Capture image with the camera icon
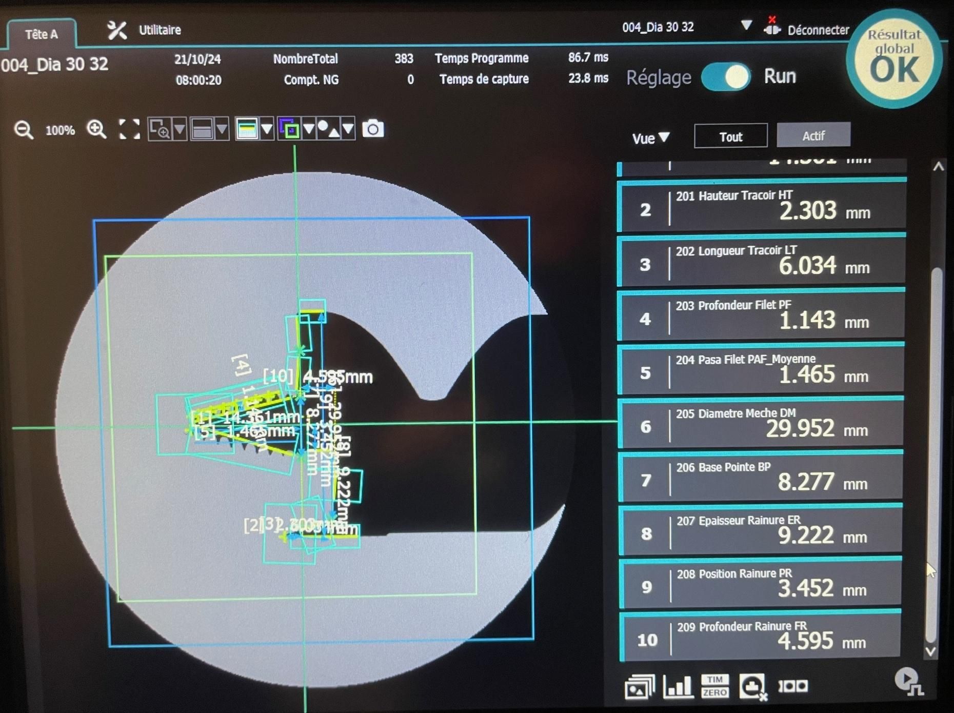The width and height of the screenshot is (954, 713). (373, 129)
